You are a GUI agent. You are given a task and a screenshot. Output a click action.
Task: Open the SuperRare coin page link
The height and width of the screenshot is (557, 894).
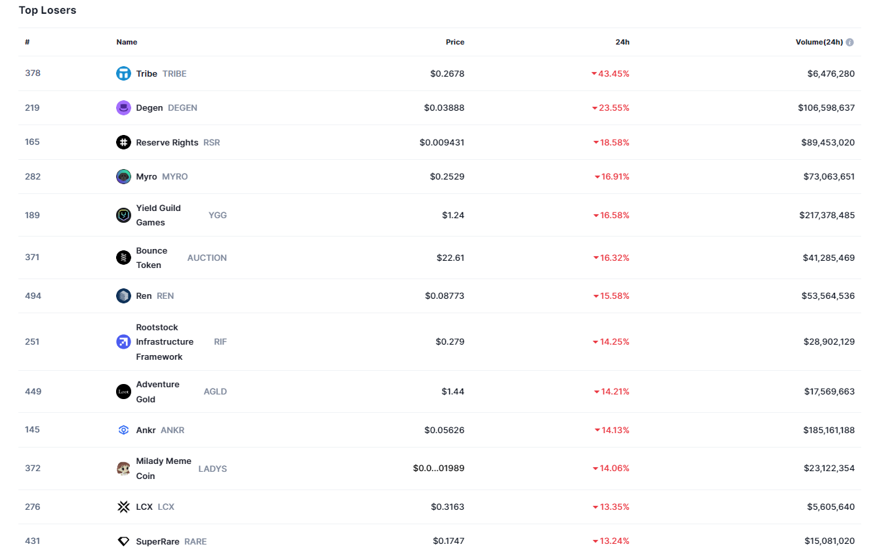click(x=157, y=542)
